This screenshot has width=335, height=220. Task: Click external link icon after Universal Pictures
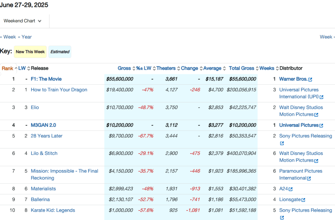tap(321, 126)
